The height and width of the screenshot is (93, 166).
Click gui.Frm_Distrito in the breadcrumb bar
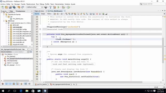(42, 84)
